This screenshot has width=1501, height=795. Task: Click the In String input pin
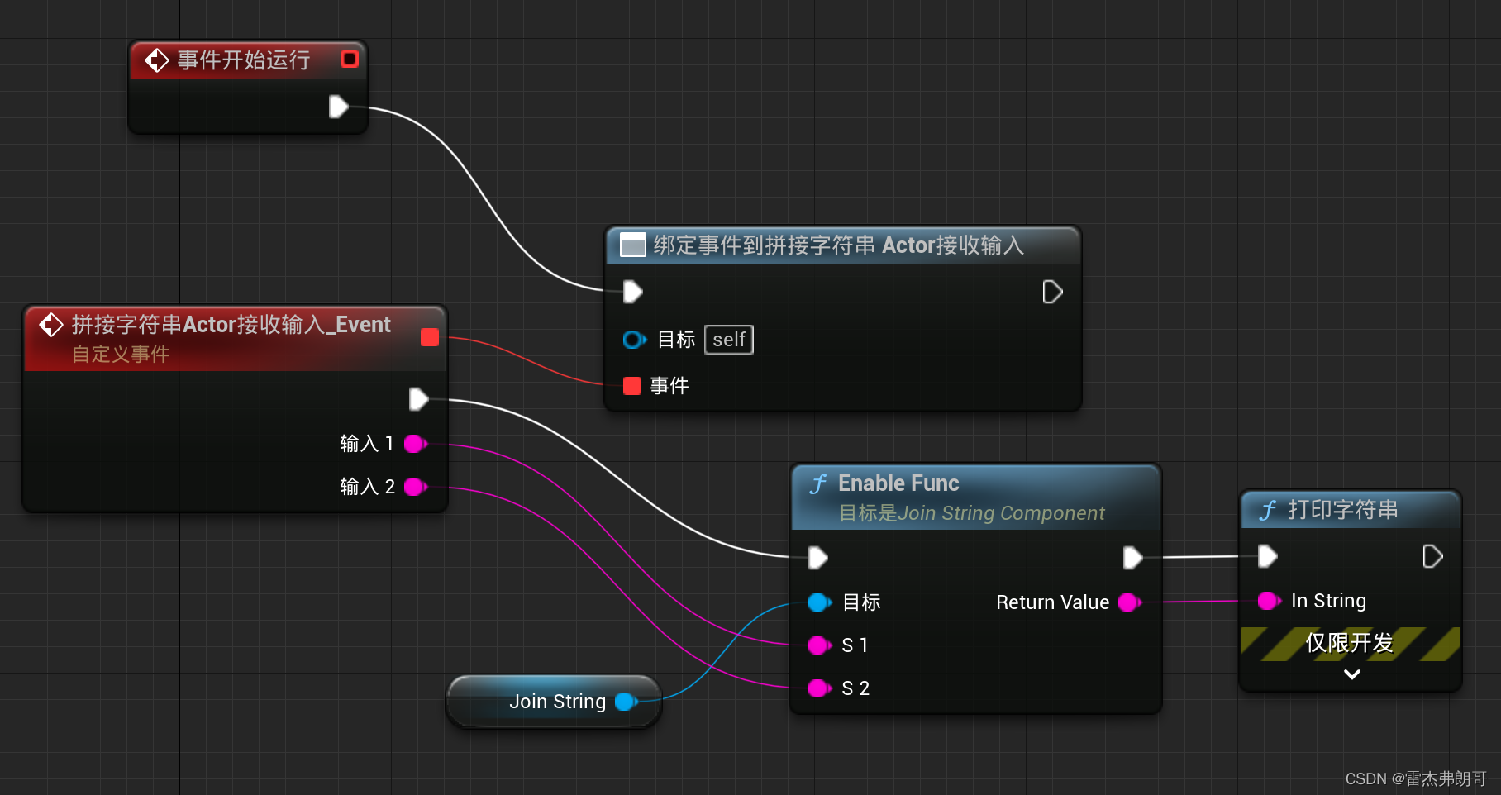click(x=1269, y=601)
